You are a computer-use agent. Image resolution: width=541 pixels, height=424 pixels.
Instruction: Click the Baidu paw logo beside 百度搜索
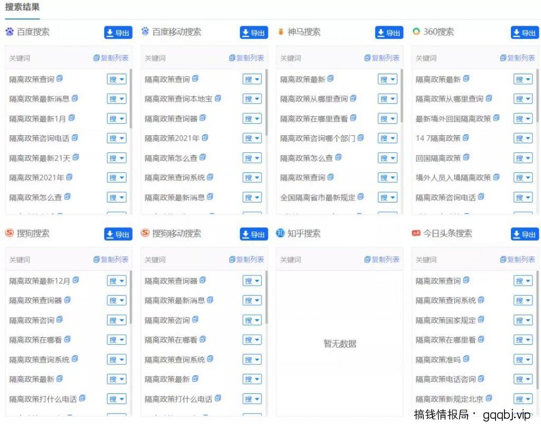pos(10,32)
